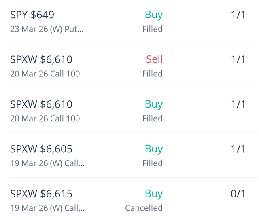Select the red Sell label
The width and height of the screenshot is (259, 220).
point(154,59)
